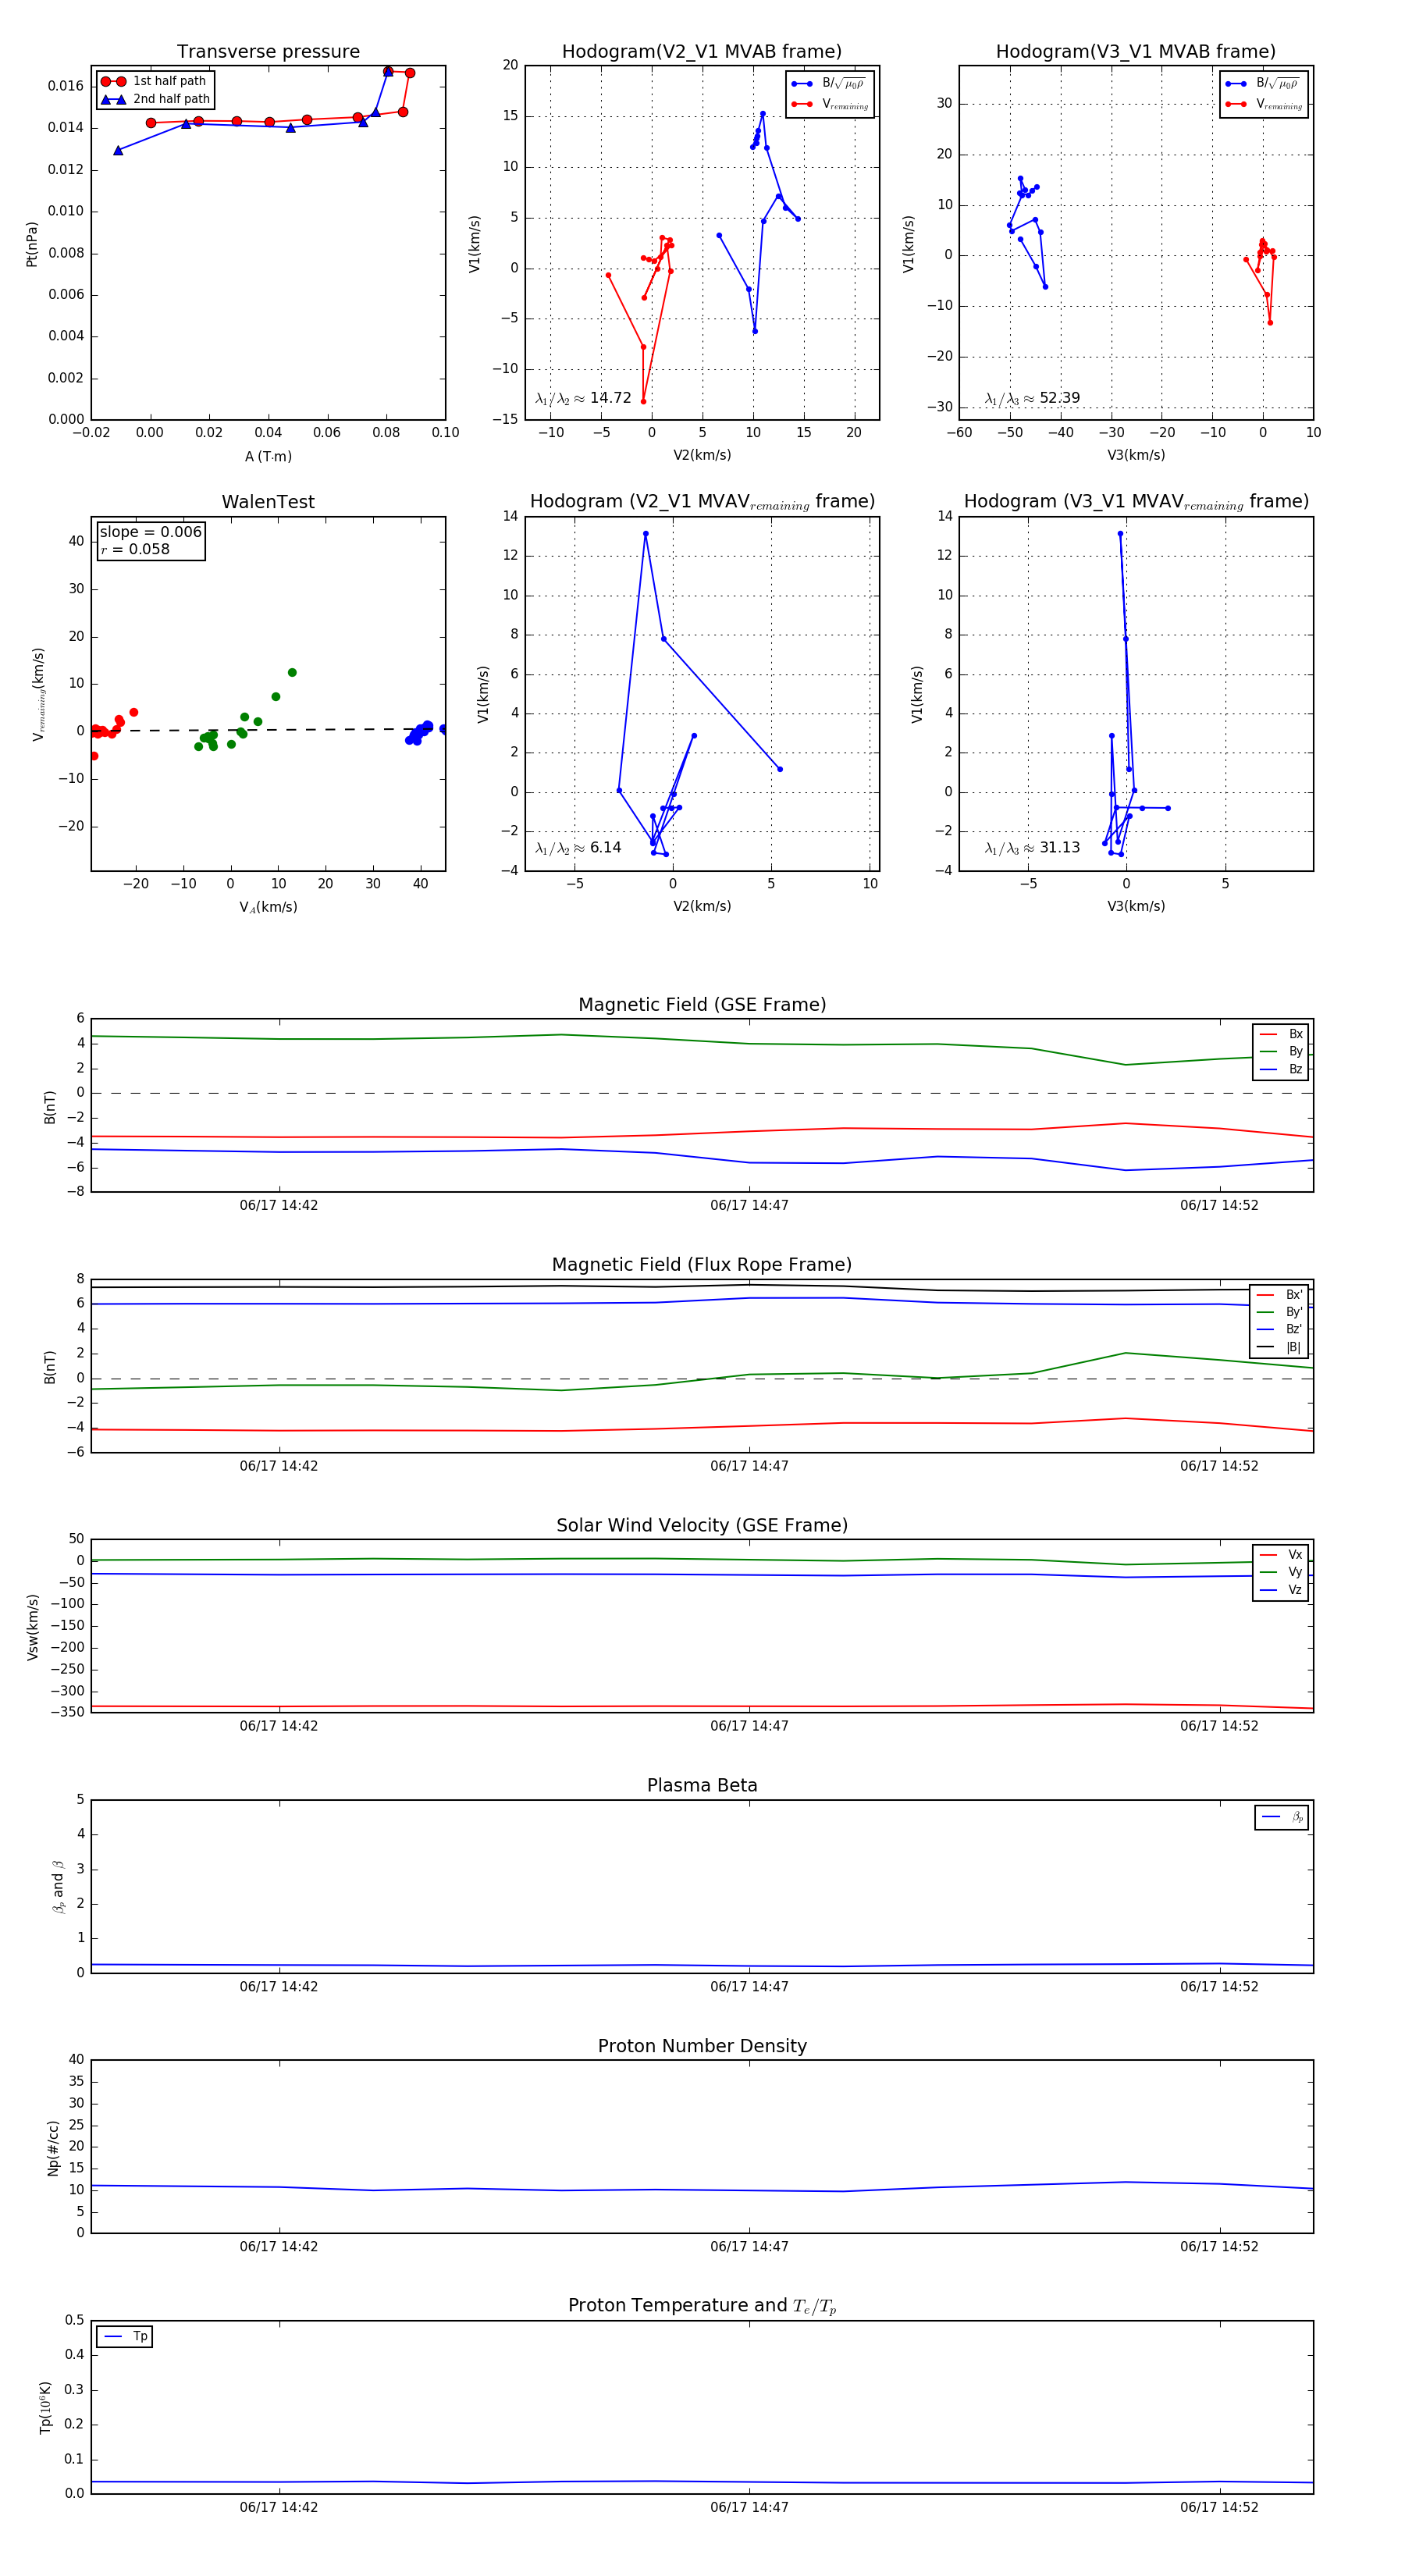The height and width of the screenshot is (2576, 1405).
Task: Click the 'Hodogram(V3_V1 MVAB frame)' title
Action: click(x=1135, y=52)
